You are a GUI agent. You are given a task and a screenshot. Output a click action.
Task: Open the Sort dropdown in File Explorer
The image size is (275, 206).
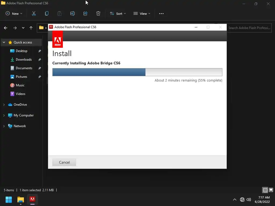[x=118, y=13]
